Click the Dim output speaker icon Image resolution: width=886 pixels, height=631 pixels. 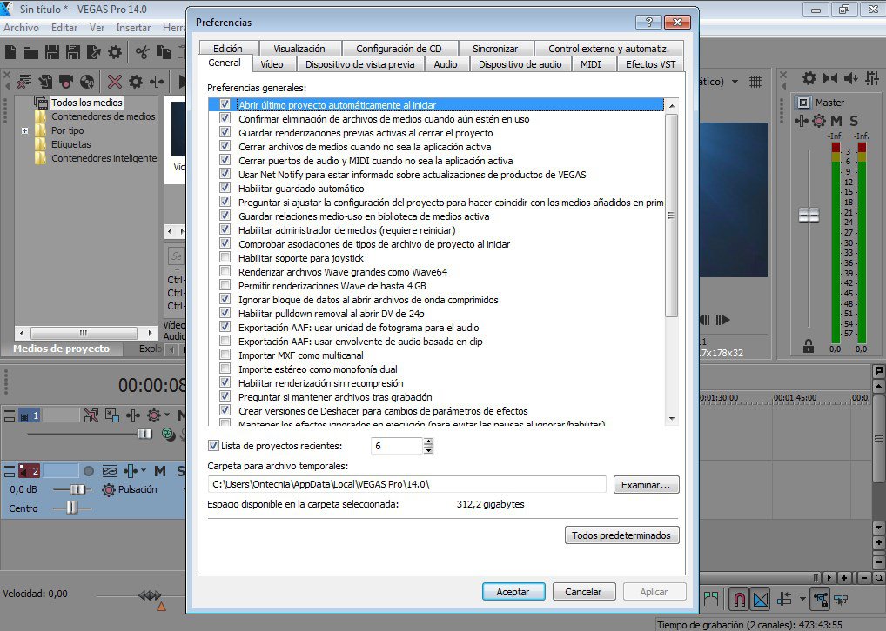pyautogui.click(x=851, y=78)
